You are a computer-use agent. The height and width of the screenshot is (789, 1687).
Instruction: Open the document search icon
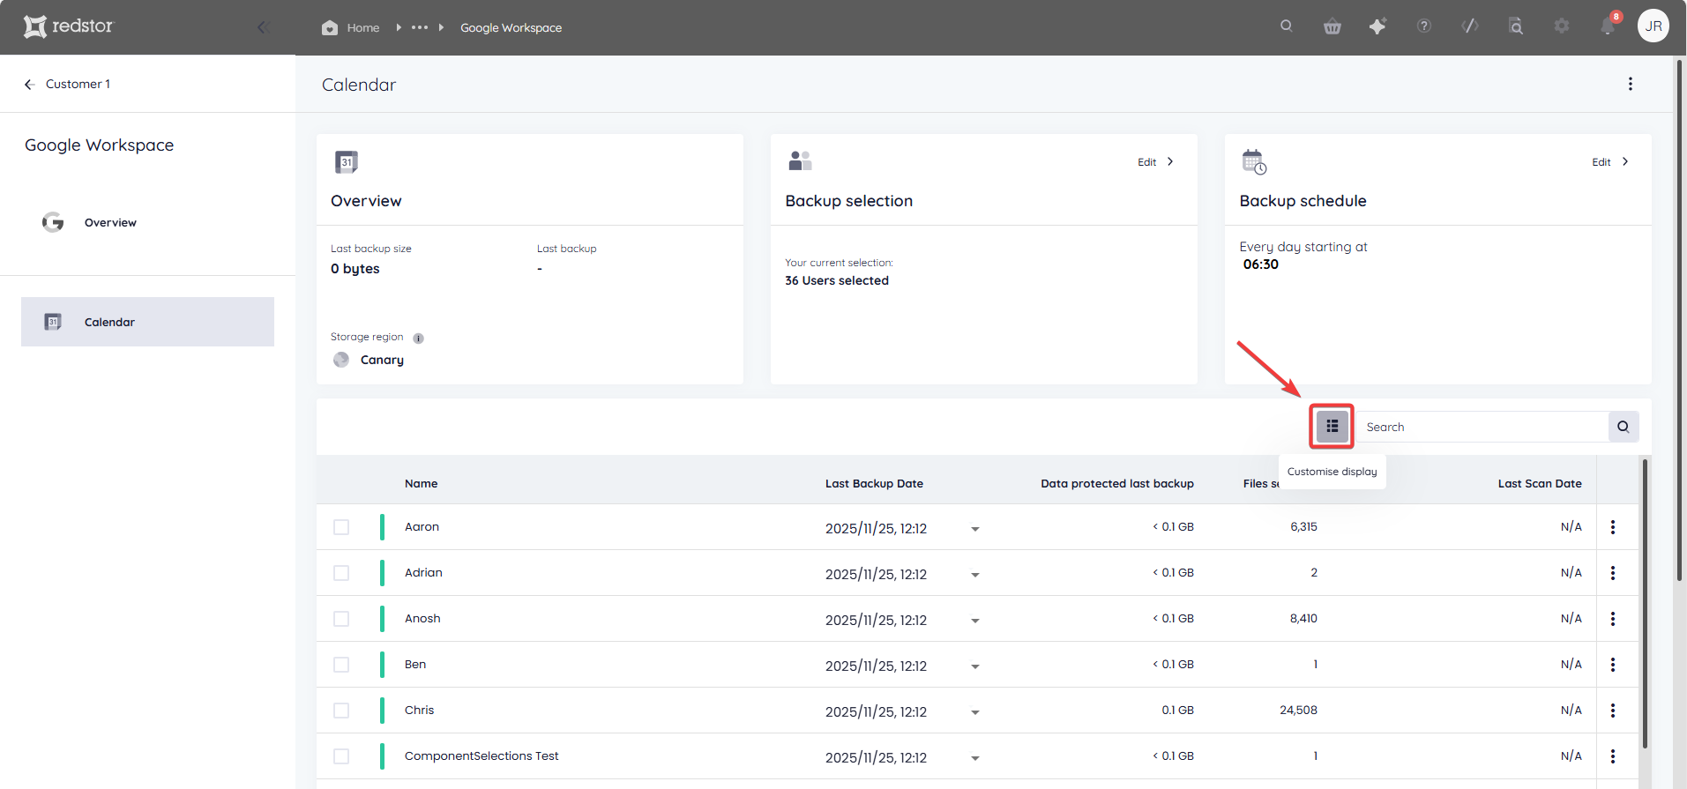point(1516,26)
